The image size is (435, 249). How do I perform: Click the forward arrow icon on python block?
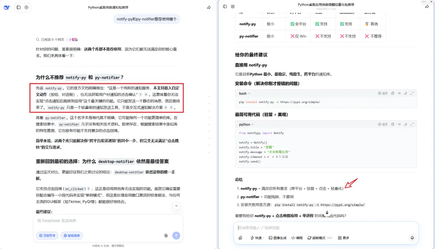point(399,124)
